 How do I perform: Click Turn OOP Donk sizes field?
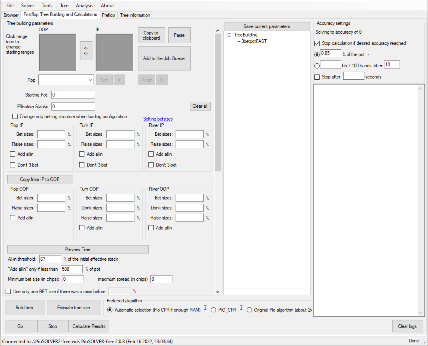coord(120,208)
